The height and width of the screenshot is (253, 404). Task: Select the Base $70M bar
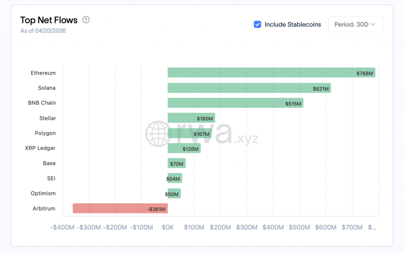click(176, 163)
